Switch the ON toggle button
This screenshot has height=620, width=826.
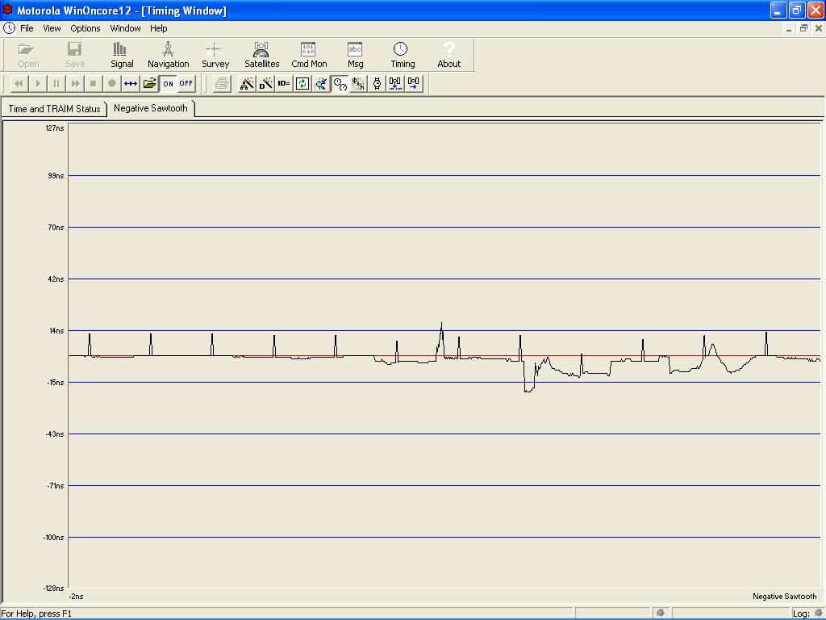168,83
